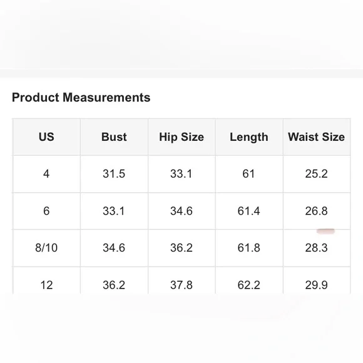The width and height of the screenshot is (363, 363).
Task: Click hip size value 37.8
Action: click(181, 285)
